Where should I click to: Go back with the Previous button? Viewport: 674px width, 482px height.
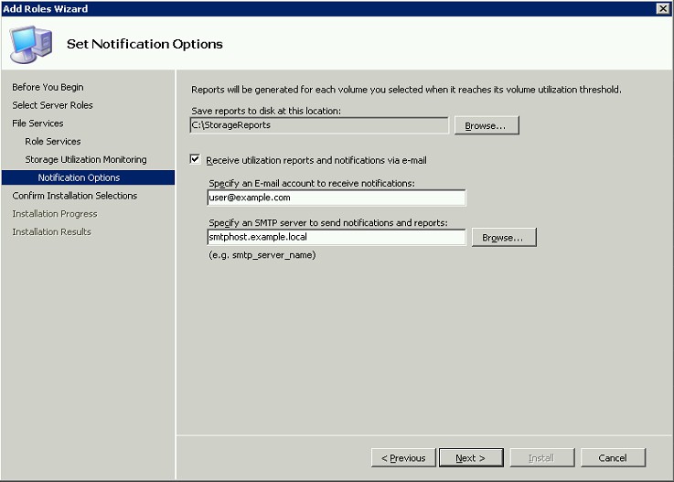(x=403, y=458)
